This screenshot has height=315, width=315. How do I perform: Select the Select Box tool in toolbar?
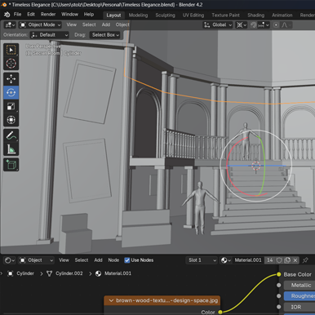pos(11,50)
